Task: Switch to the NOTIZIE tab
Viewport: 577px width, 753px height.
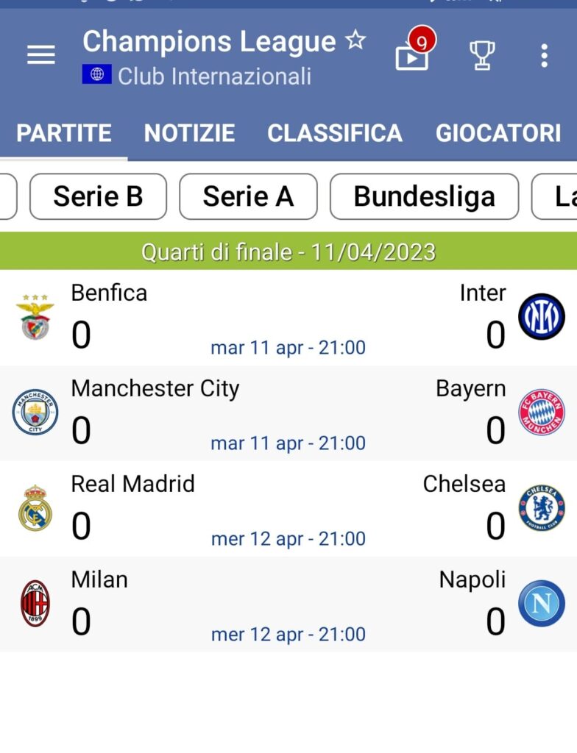Action: point(189,133)
